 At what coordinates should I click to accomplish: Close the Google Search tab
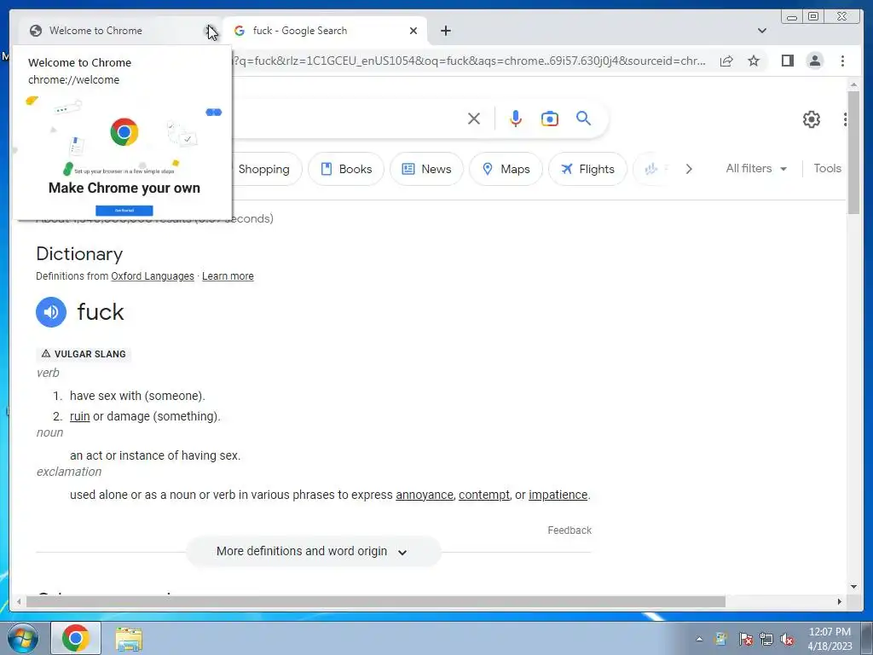[x=413, y=31]
